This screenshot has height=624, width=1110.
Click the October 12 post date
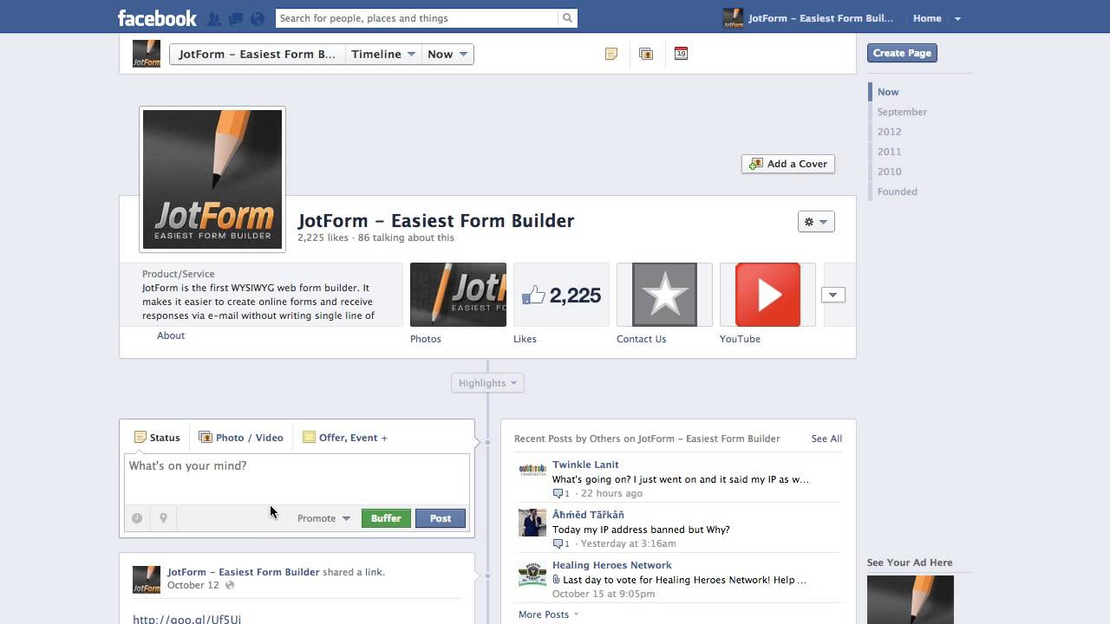[x=193, y=585]
